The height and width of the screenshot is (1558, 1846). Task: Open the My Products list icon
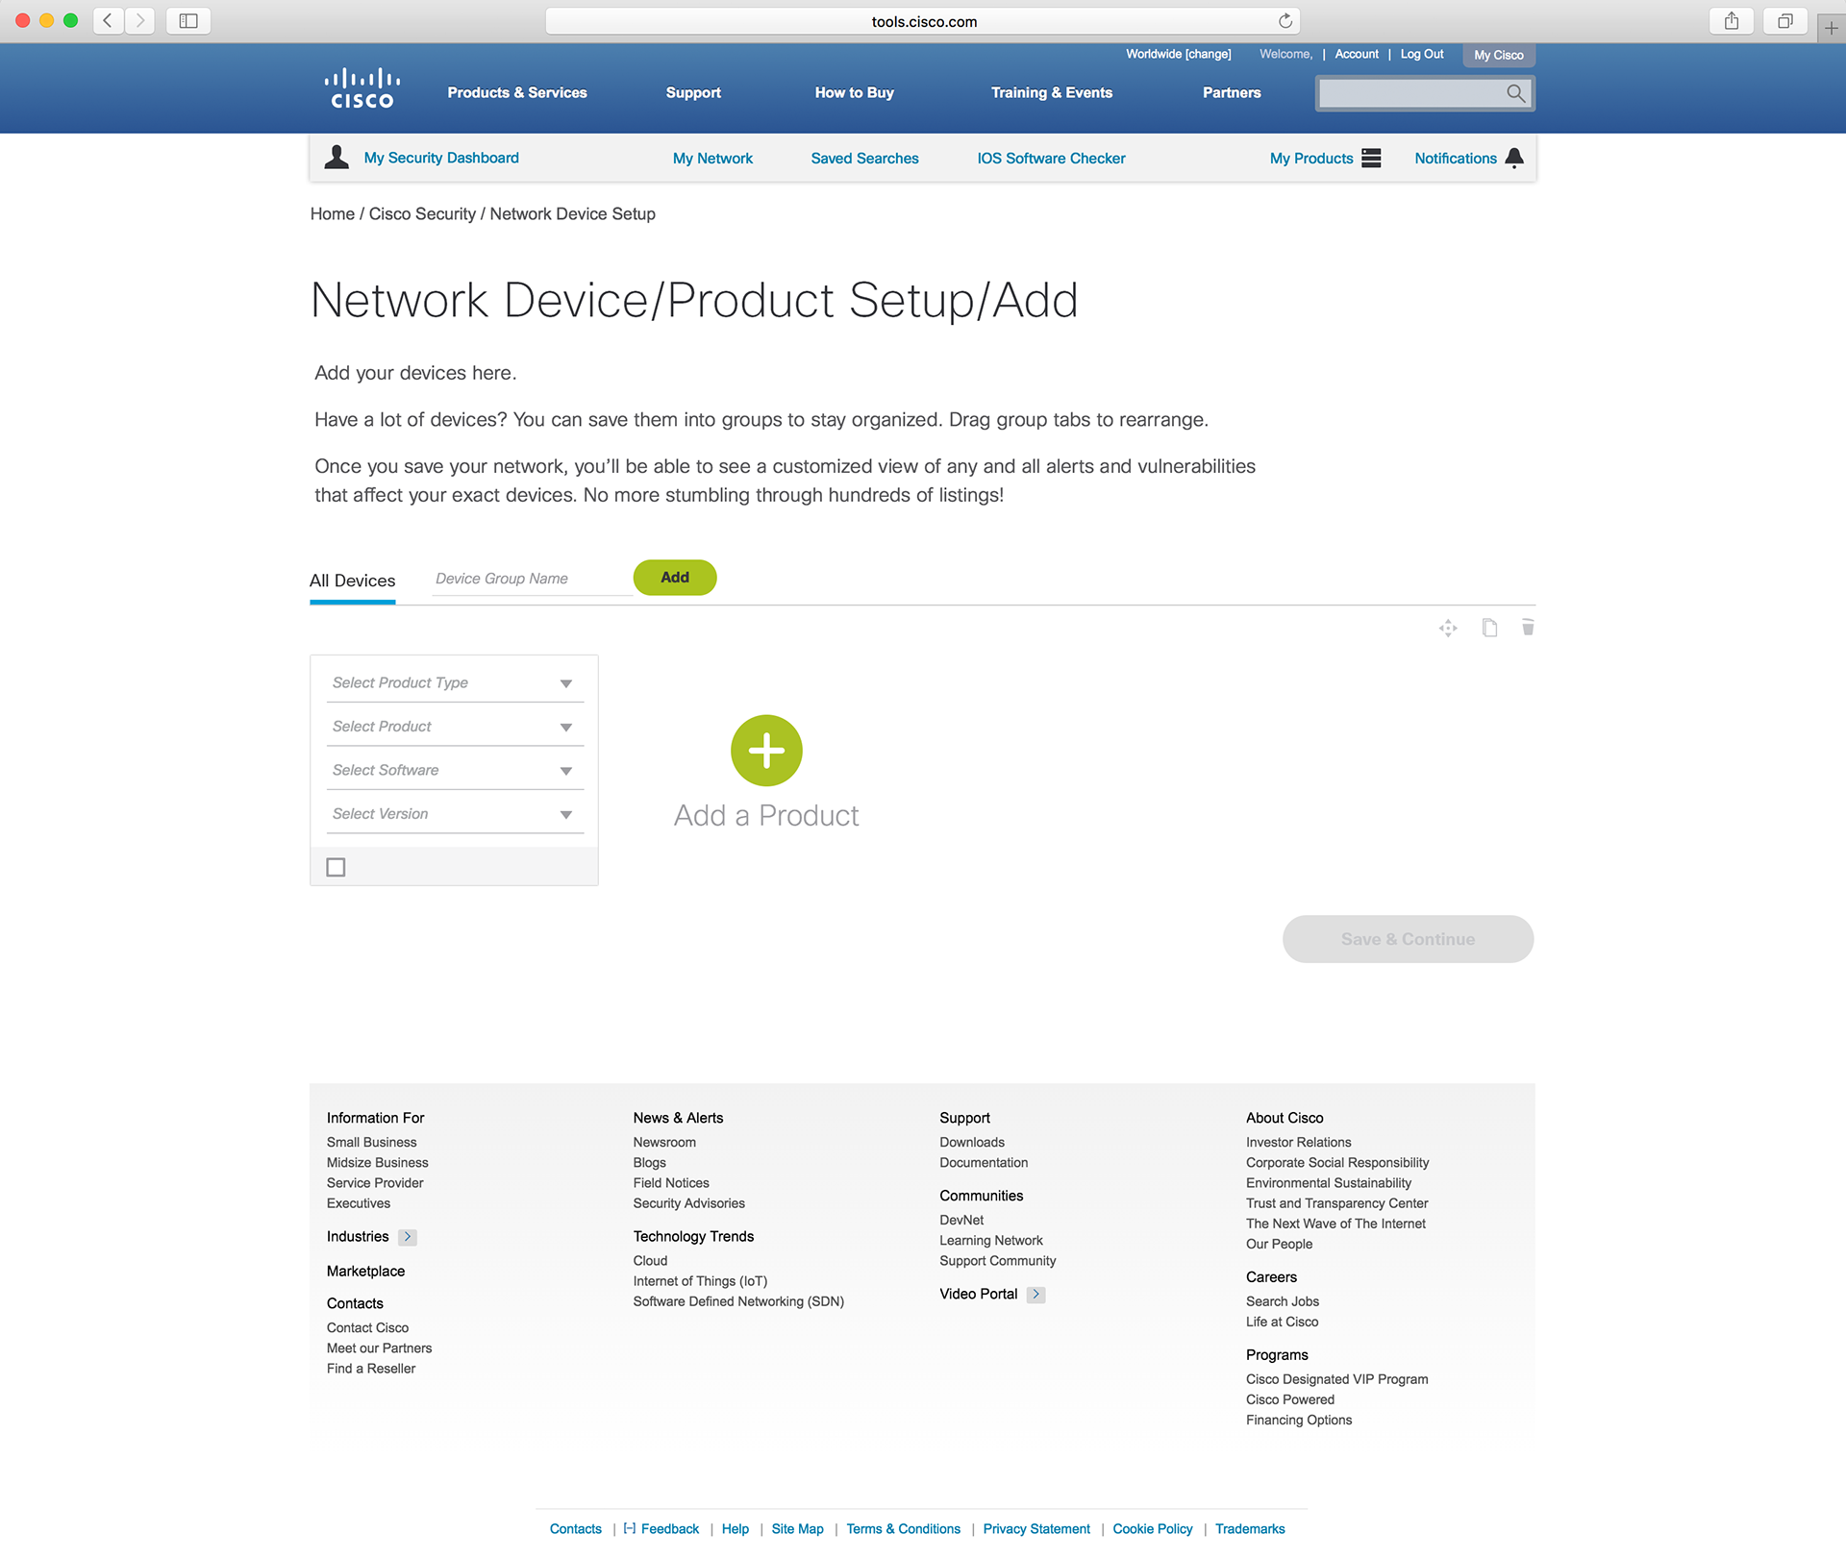coord(1371,159)
